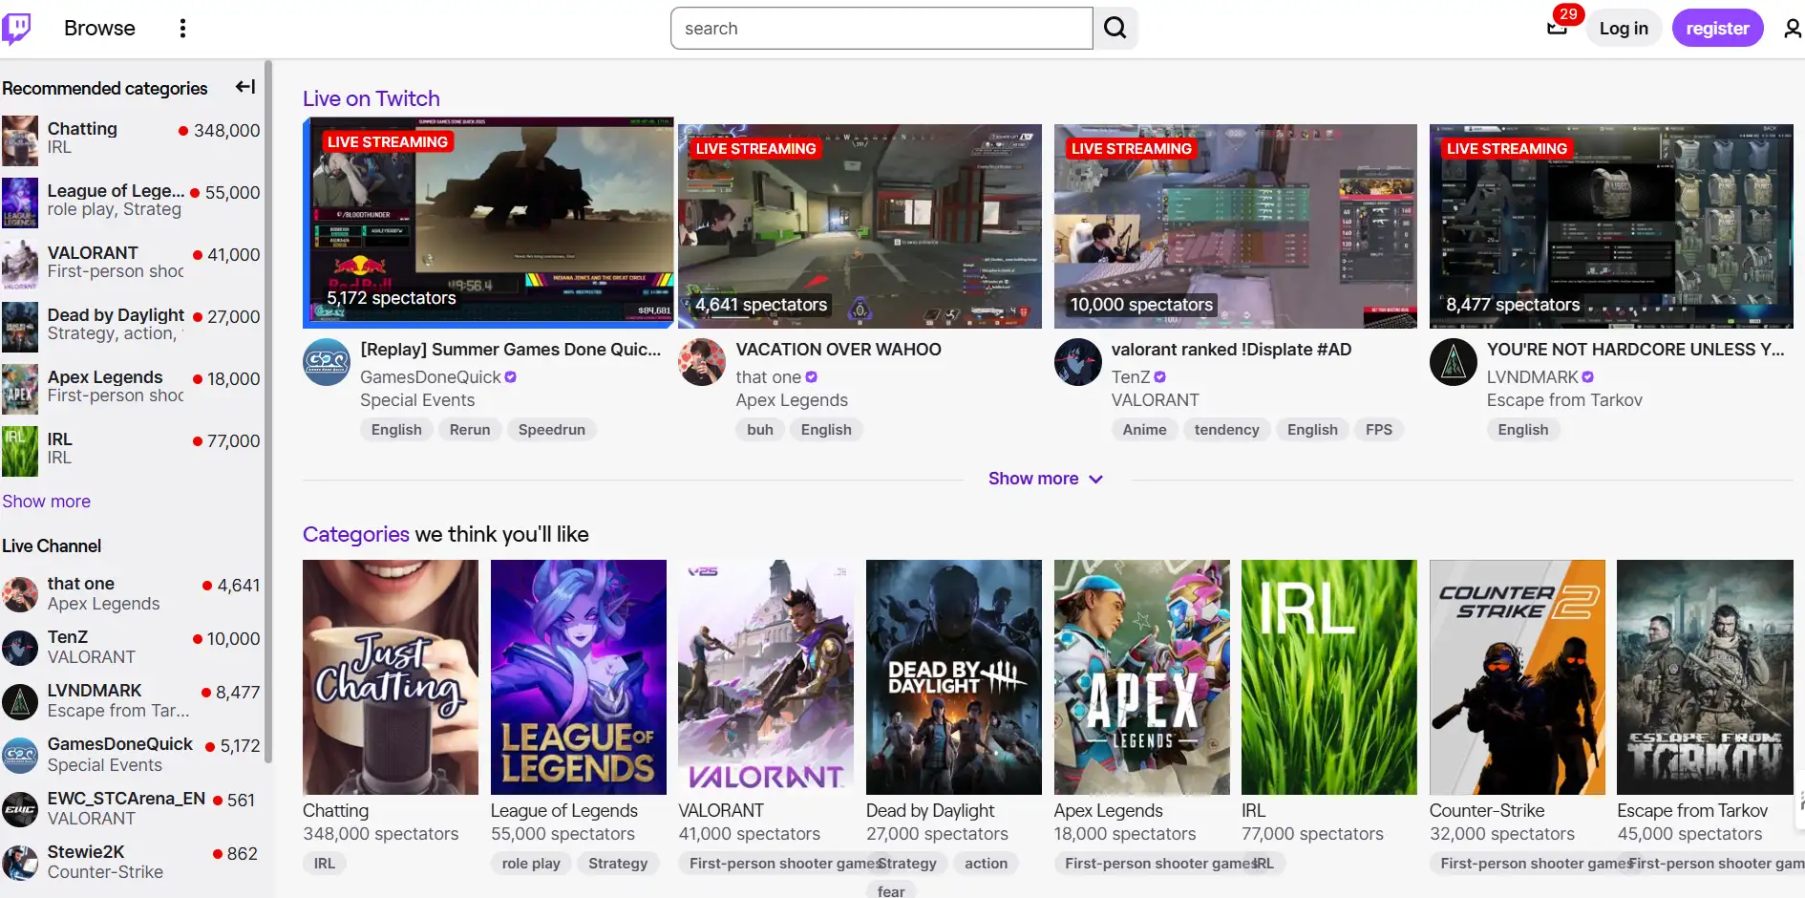
Task: Click Apex Legends icon in sidebar
Action: click(20, 389)
